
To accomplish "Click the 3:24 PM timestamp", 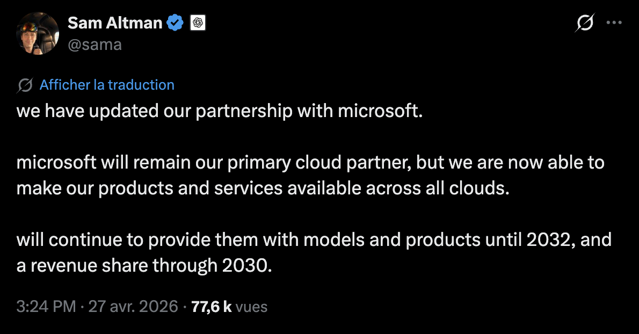I will (x=46, y=307).
